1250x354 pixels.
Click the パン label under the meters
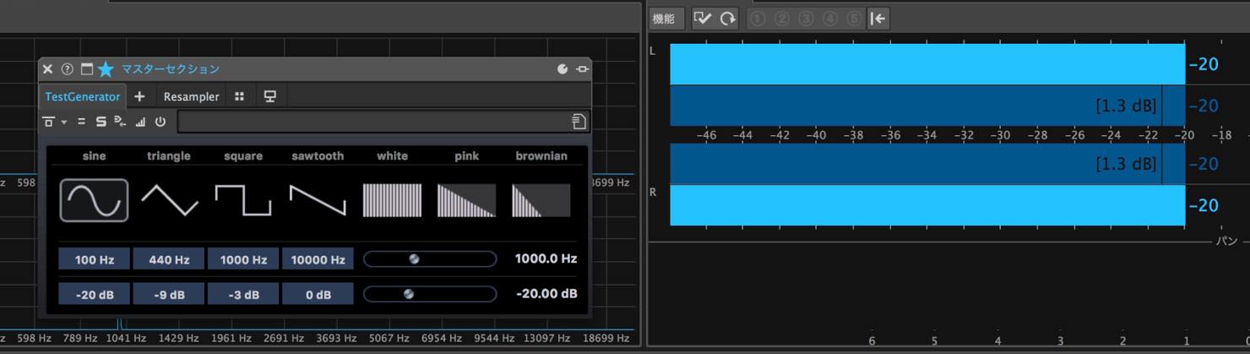coord(1226,242)
